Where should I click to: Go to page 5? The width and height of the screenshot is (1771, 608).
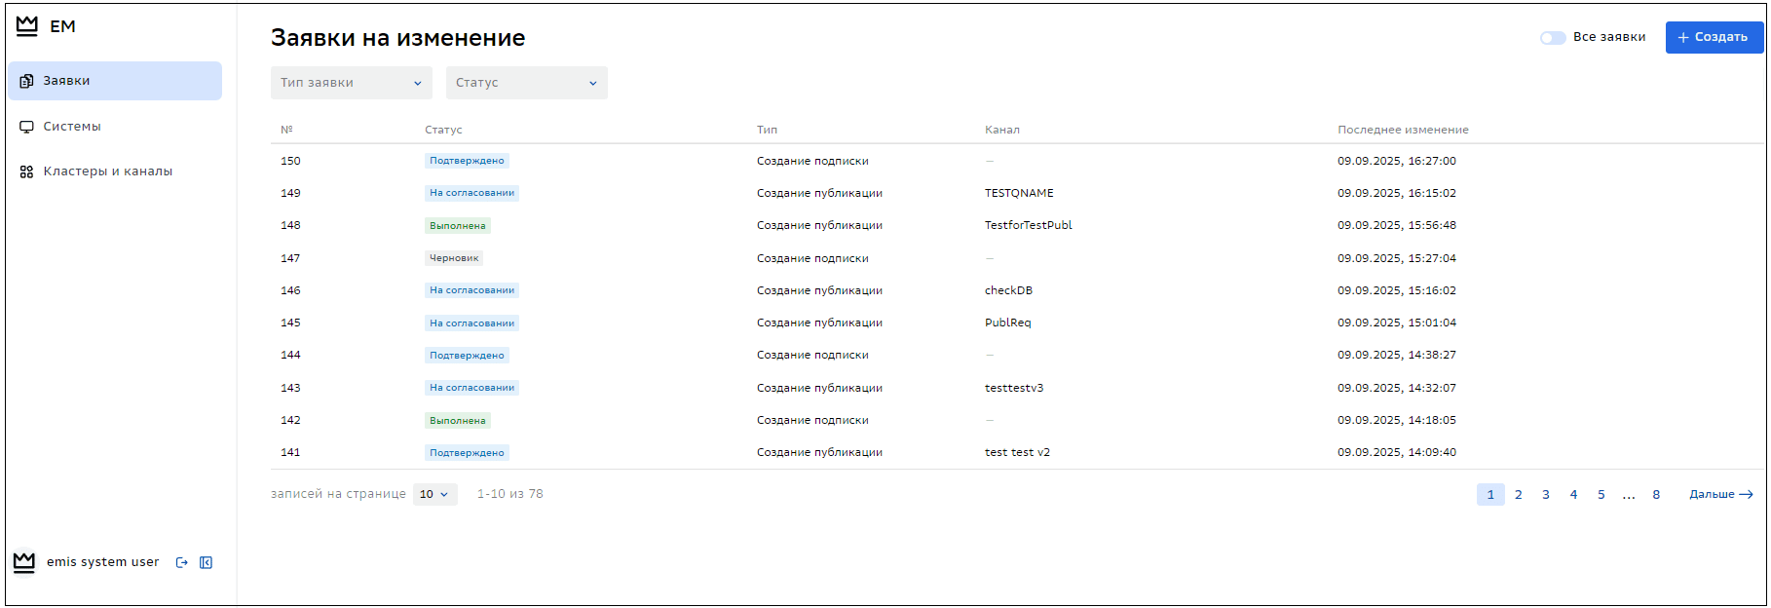[1601, 495]
